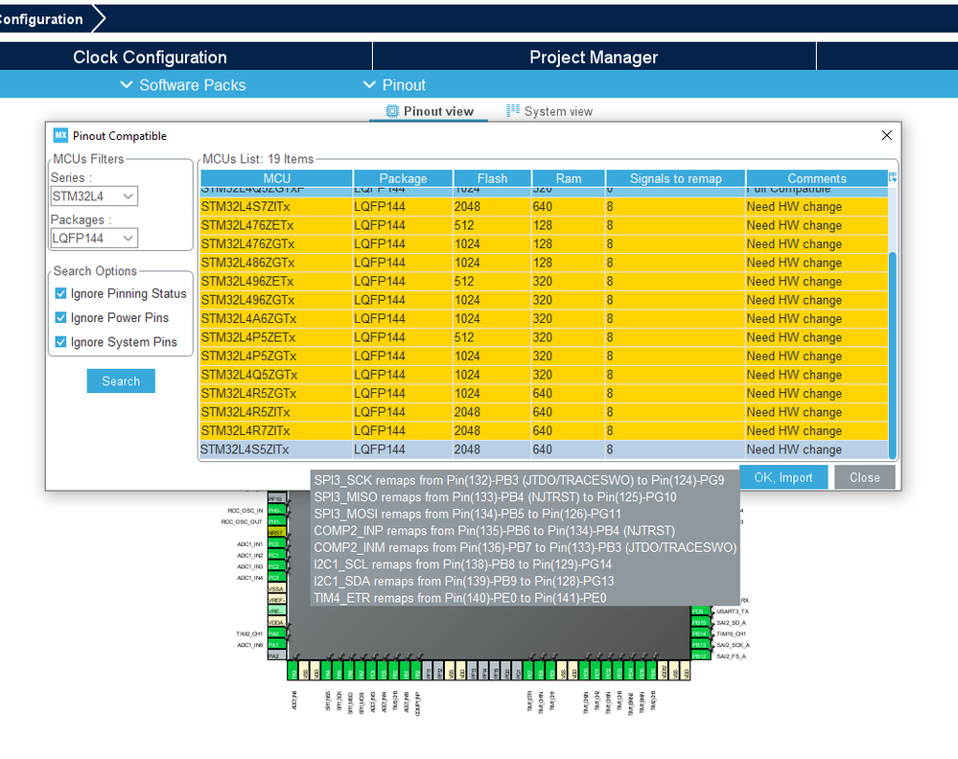Select the STM32L4R5ZGTx row
958x759 pixels.
[x=545, y=393]
